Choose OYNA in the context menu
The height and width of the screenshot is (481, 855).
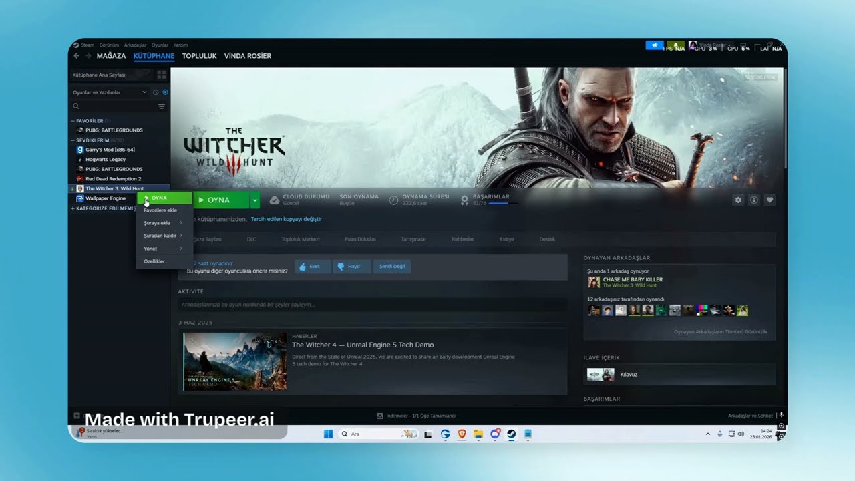pos(164,198)
